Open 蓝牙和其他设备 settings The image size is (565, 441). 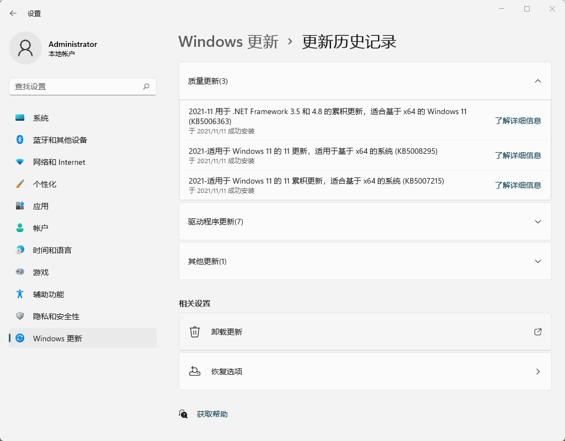point(83,140)
